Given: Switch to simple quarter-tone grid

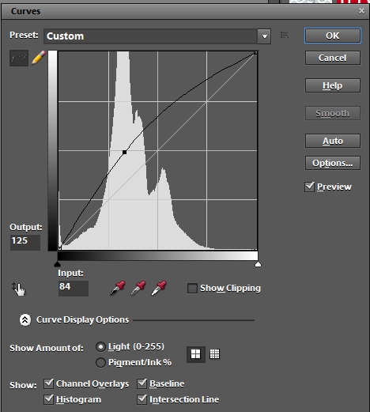Looking at the screenshot, I should pos(196,354).
